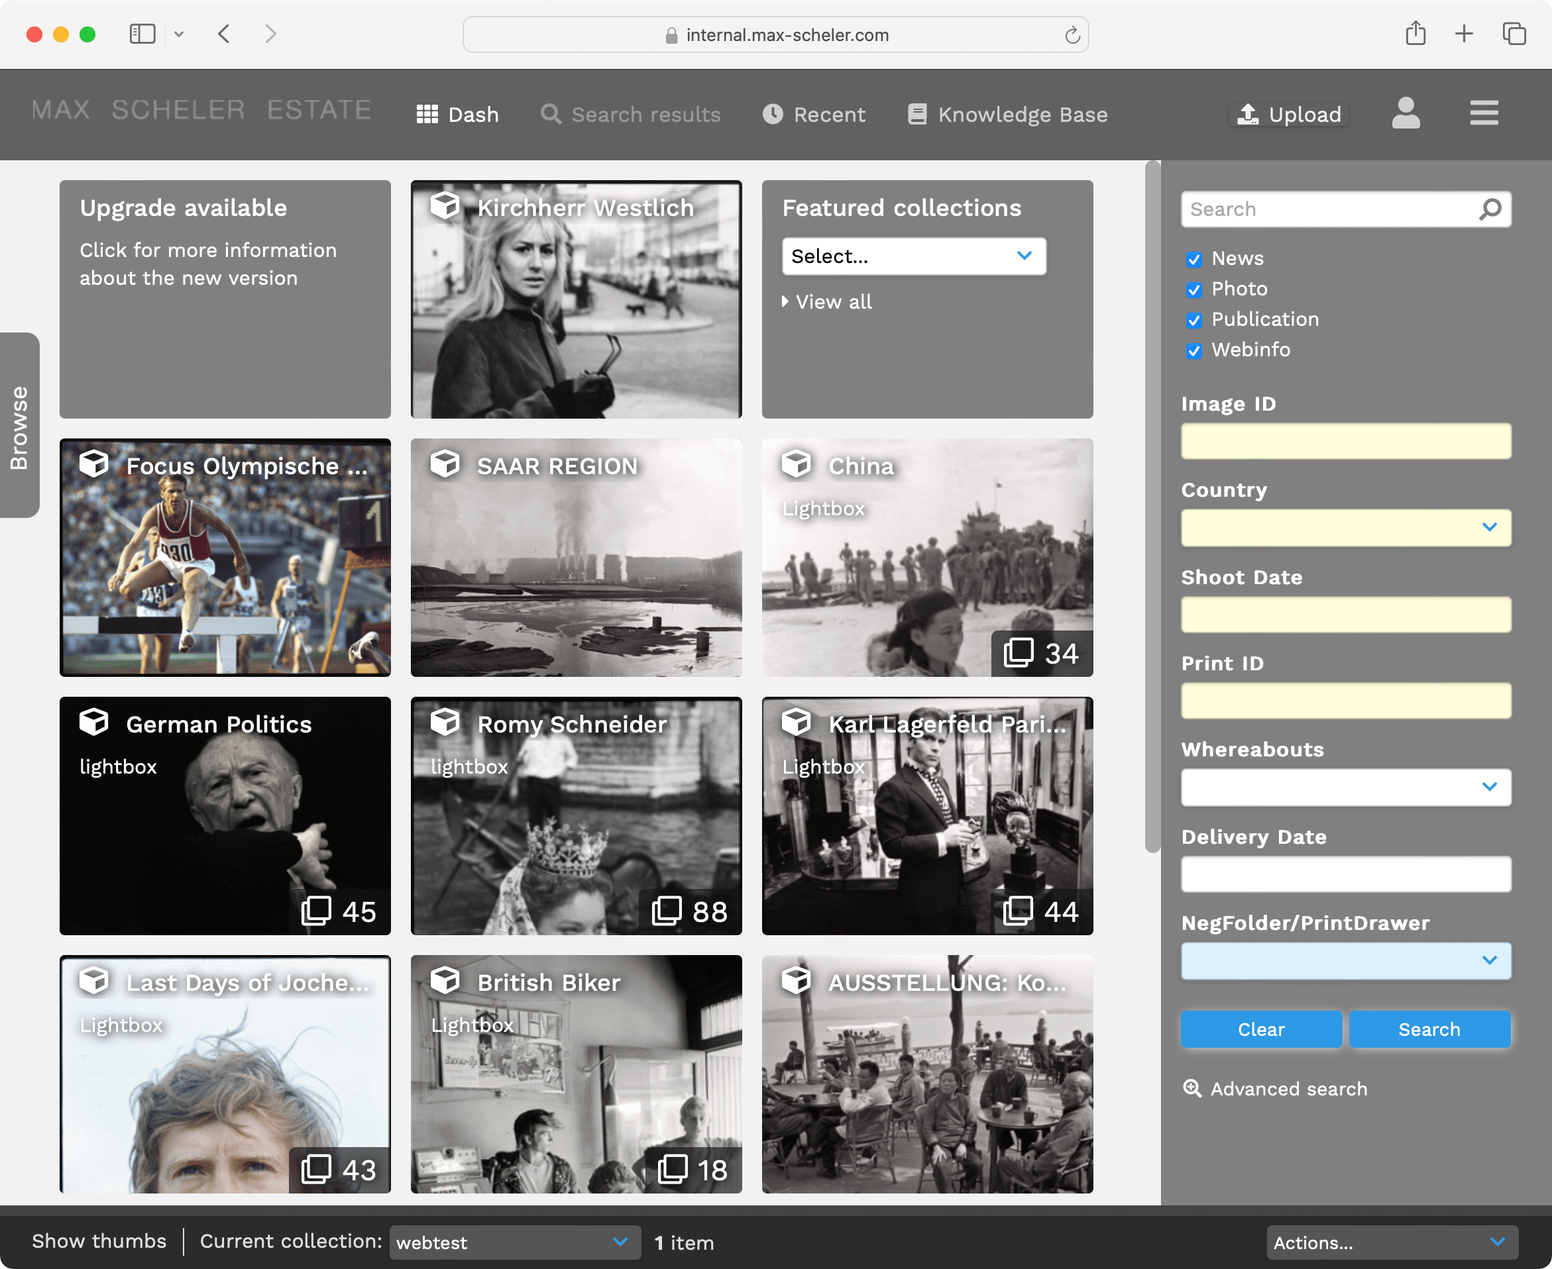Screen dimensions: 1552x1269
Task: Open the Romy Schneider collection thumbnail
Action: pos(576,815)
